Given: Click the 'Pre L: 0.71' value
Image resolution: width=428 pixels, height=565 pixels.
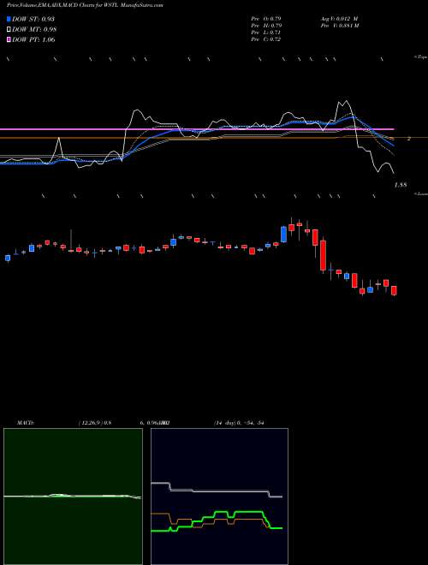Looking at the screenshot, I should click(266, 33).
